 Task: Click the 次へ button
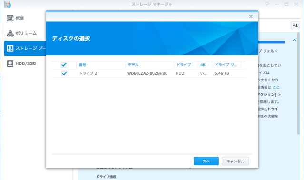206,161
